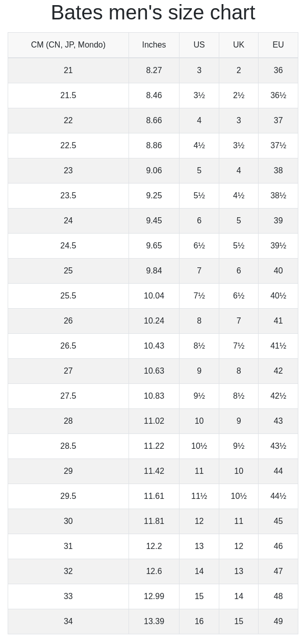The image size is (306, 642).
Task: Click the EU size 38½ cell
Action: tap(278, 196)
